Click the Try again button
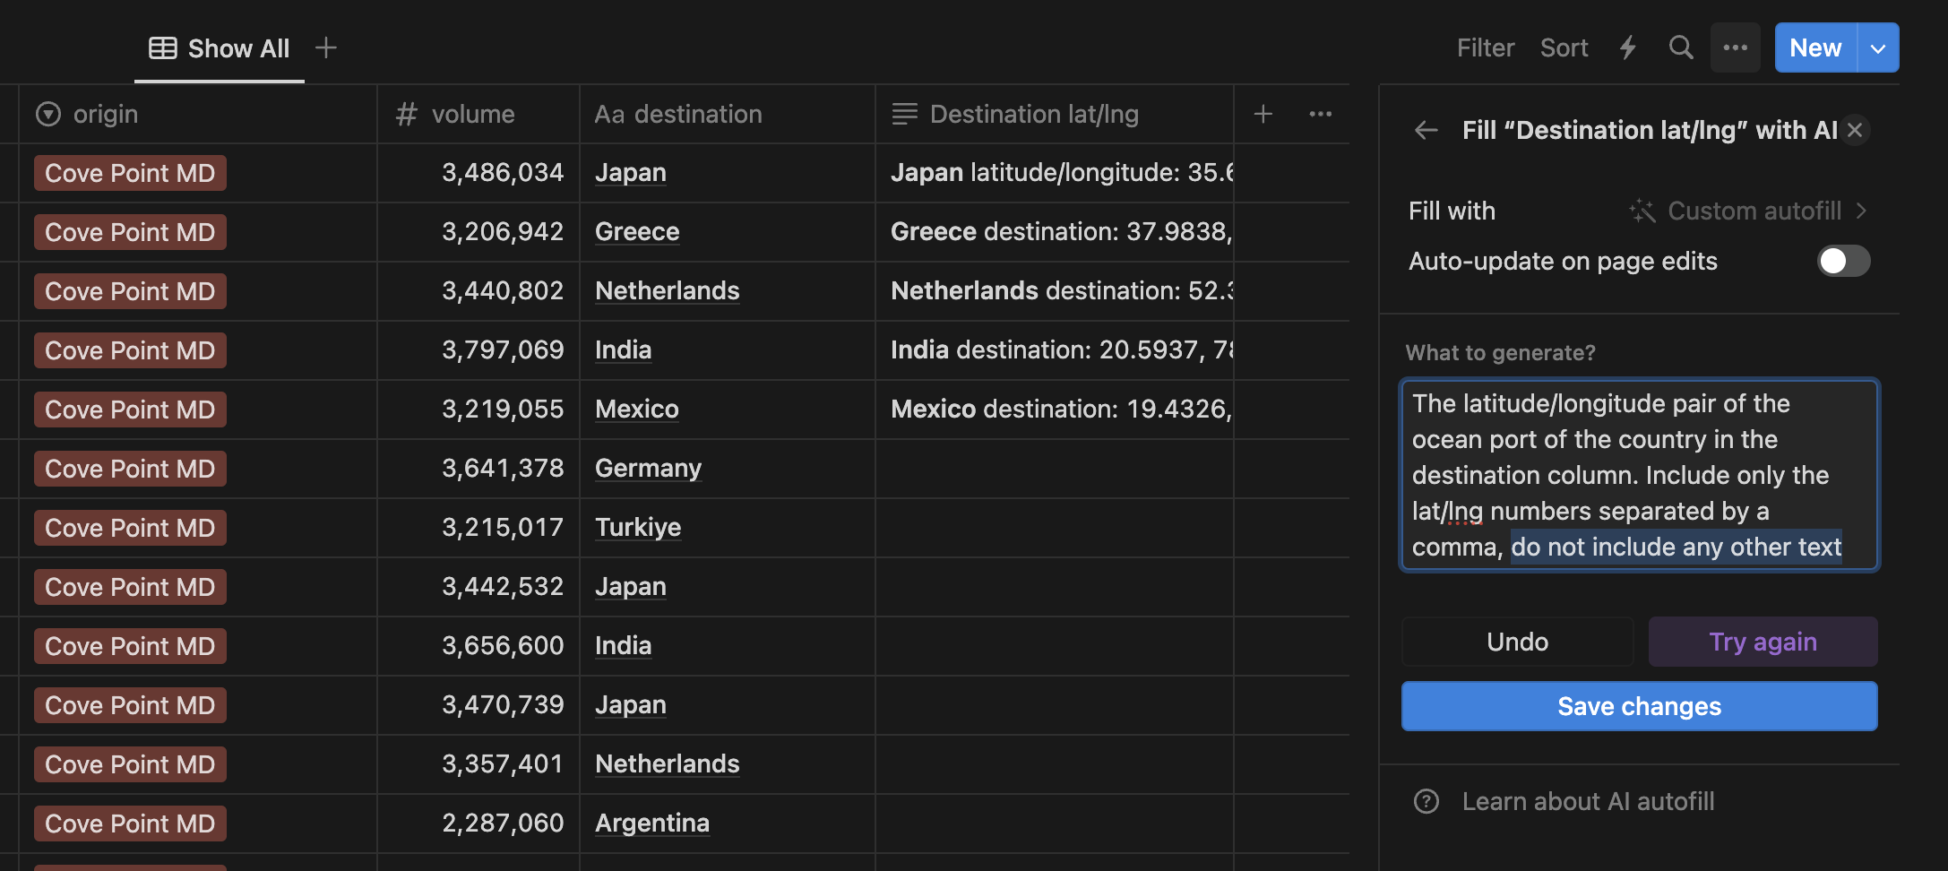Image resolution: width=1948 pixels, height=871 pixels. coord(1763,642)
